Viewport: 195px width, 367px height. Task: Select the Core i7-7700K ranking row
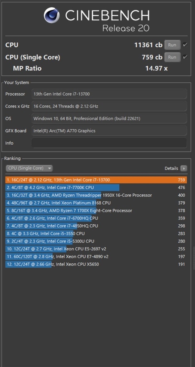[x=96, y=187]
